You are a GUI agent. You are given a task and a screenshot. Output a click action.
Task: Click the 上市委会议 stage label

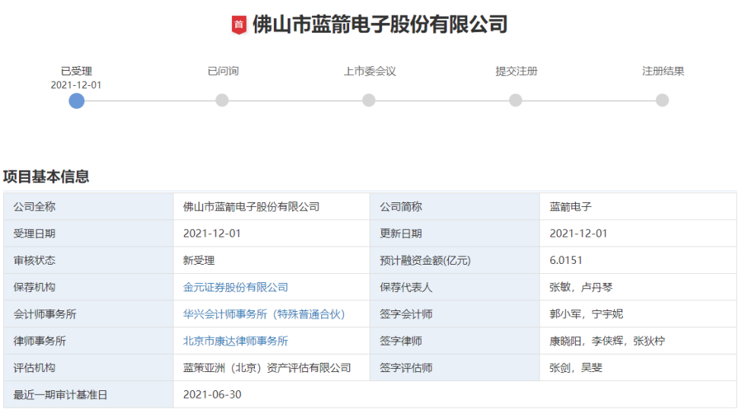tap(370, 72)
